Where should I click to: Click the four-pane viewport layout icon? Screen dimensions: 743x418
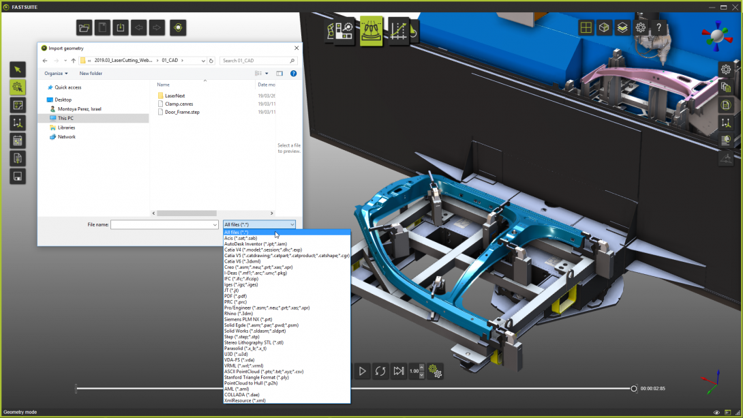(585, 28)
